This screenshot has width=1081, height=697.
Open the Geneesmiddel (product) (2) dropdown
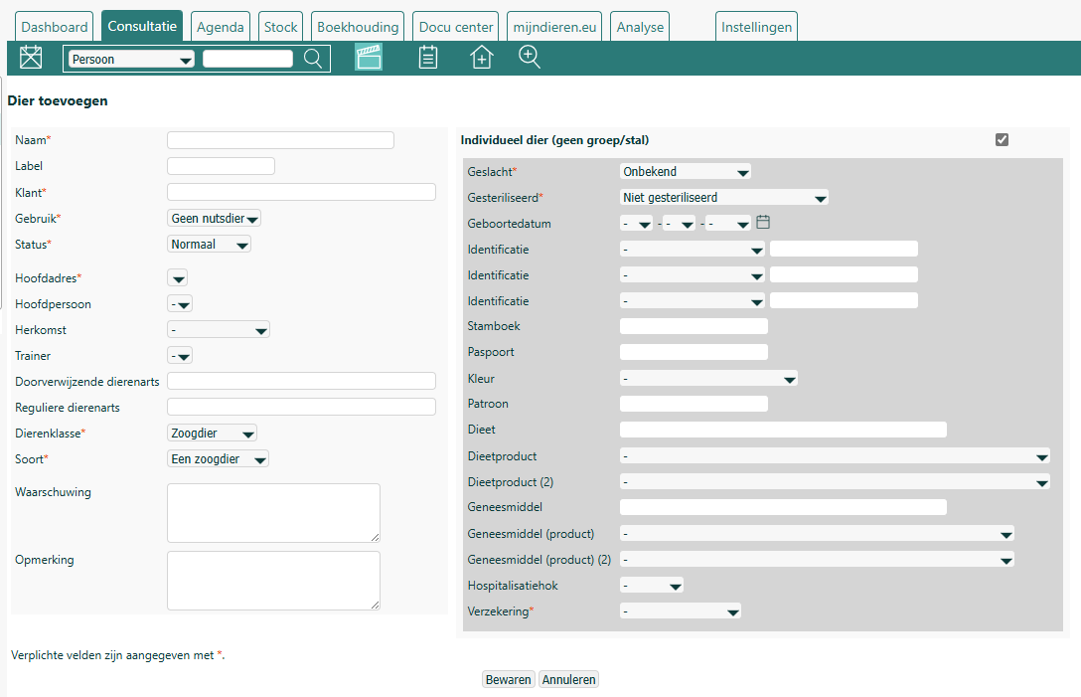pyautogui.click(x=817, y=561)
